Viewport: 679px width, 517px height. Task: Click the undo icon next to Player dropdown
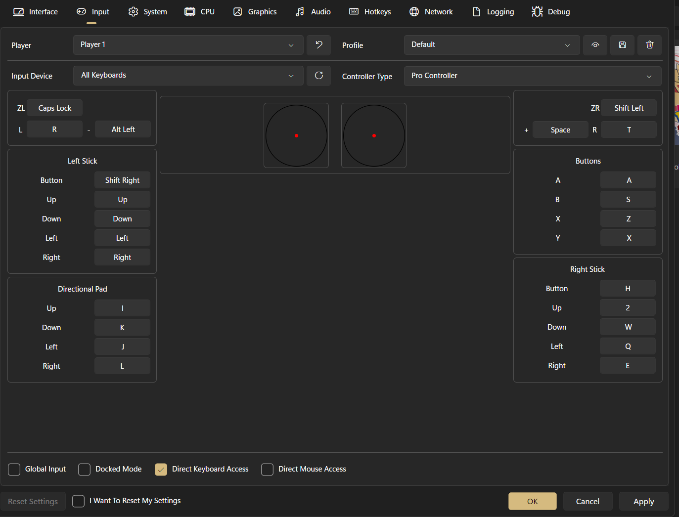coord(318,45)
